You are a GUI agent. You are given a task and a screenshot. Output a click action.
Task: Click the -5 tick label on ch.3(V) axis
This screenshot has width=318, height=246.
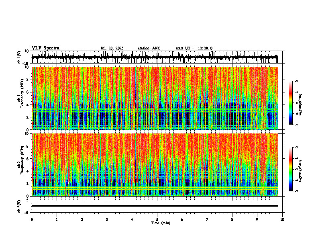[27, 213]
